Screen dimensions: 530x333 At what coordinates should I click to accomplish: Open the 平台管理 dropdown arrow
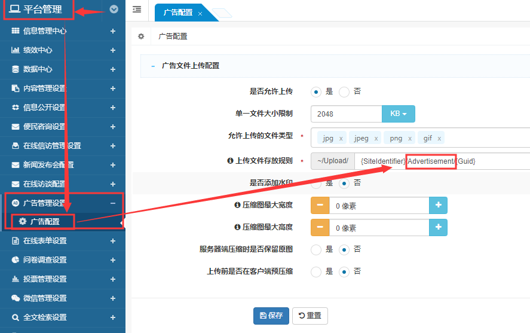click(114, 10)
